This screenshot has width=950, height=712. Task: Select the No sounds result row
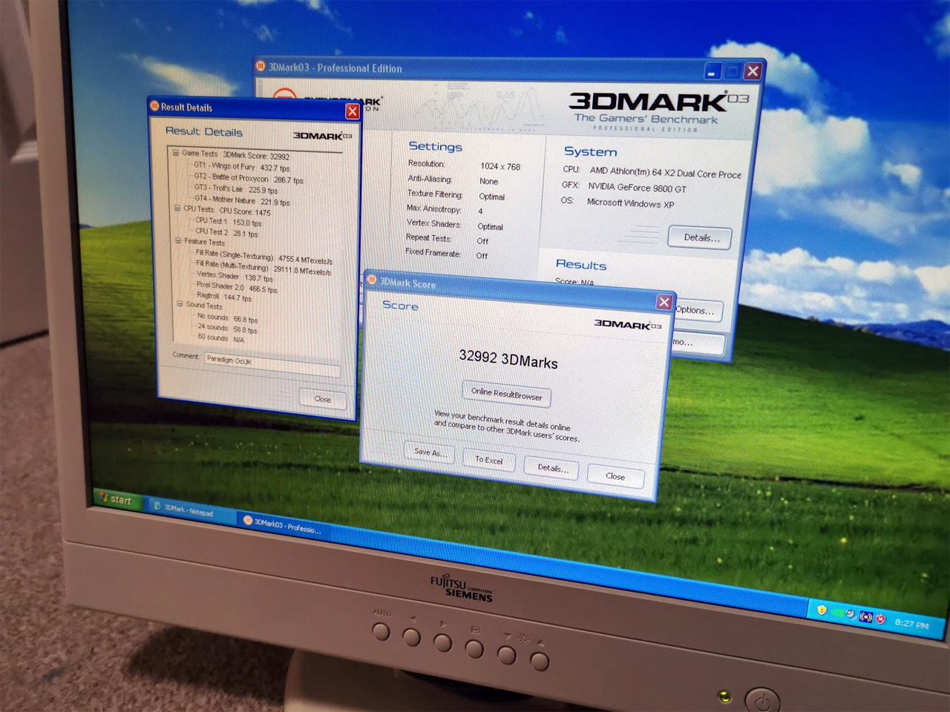click(227, 317)
